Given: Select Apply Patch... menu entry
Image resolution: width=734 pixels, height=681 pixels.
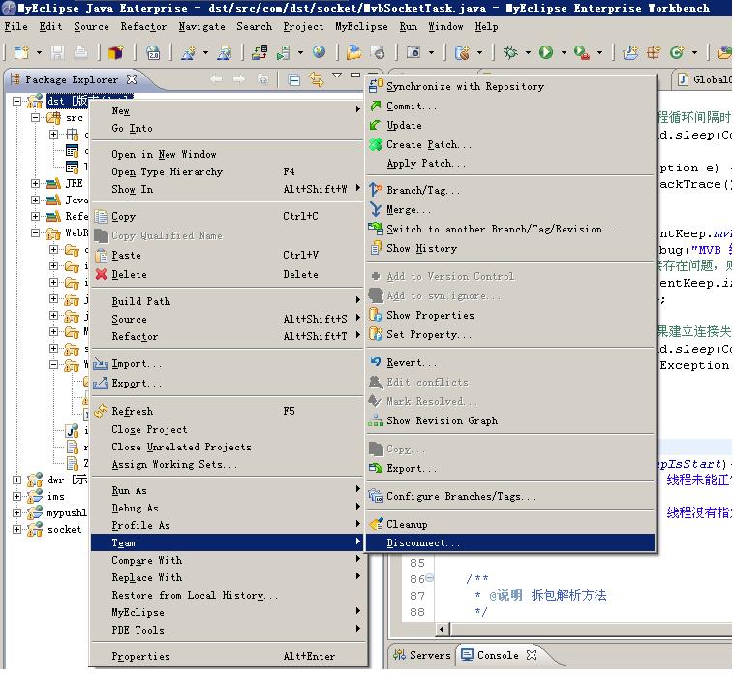Looking at the screenshot, I should pyautogui.click(x=510, y=164).
